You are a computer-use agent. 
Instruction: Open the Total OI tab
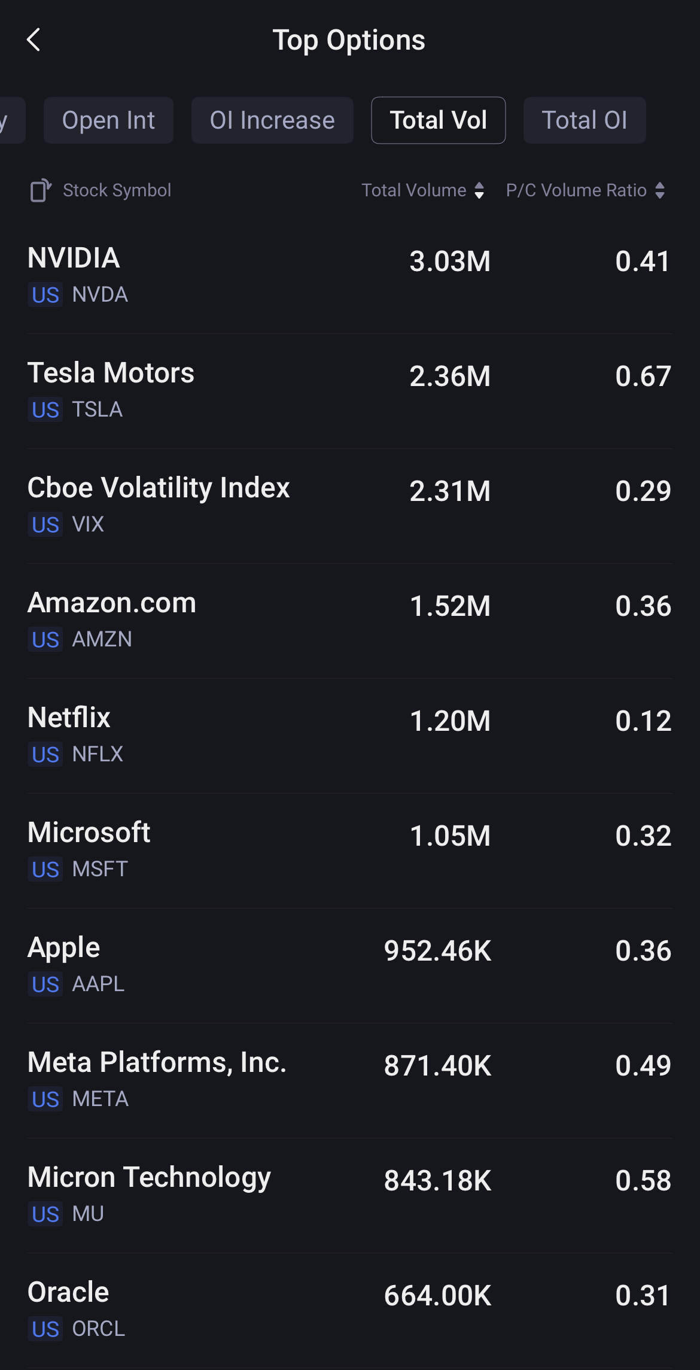point(584,120)
